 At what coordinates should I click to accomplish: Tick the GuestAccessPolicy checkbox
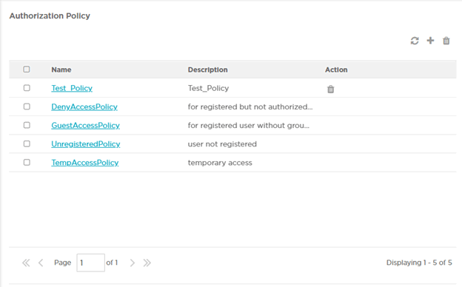click(x=27, y=125)
